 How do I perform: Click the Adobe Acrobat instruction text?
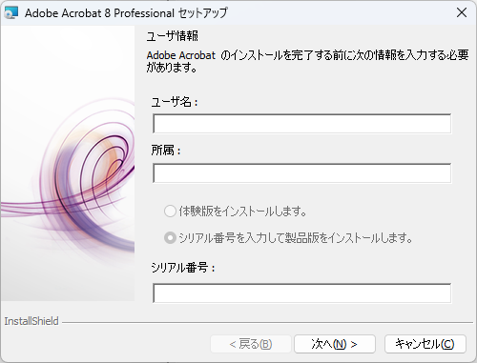[x=307, y=61]
